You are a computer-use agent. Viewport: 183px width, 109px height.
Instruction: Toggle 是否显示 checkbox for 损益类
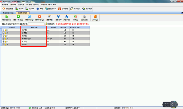pos(73,45)
